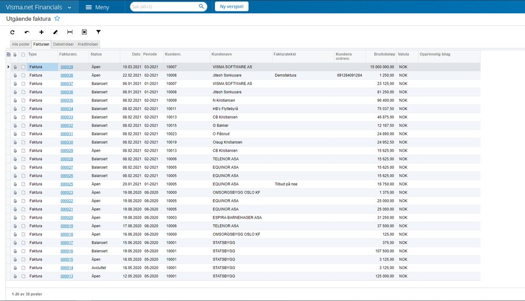Click the notes column header icon
The width and height of the screenshot is (525, 301).
pyautogui.click(x=23, y=54)
